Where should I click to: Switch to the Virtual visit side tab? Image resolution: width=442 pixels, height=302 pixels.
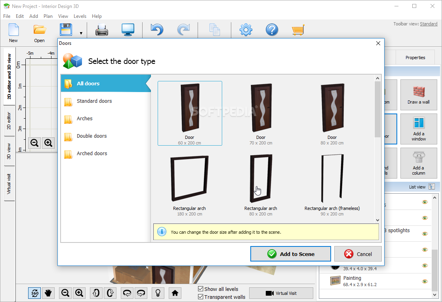[9, 184]
